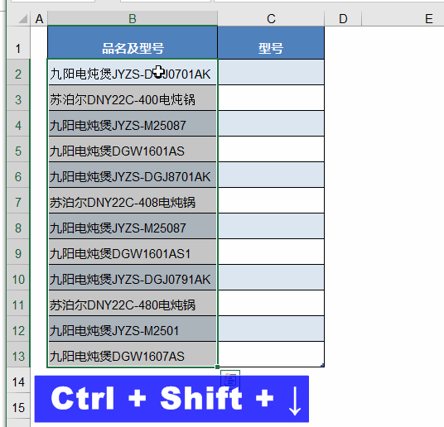Viewport: 444px width, 427px height.
Task: Click the table resize handle at C13 corner
Action: [322, 365]
